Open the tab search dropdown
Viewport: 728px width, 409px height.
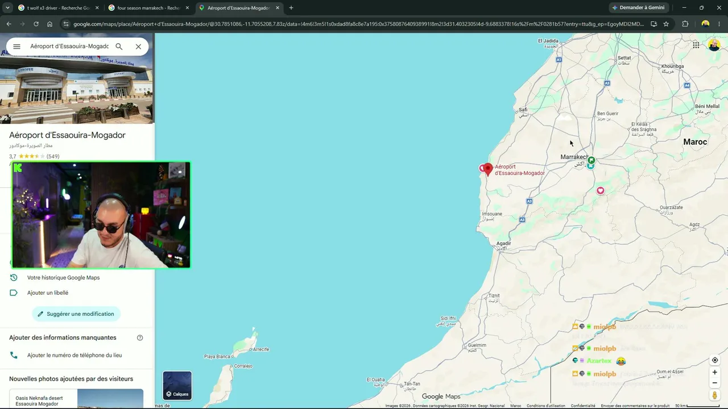coord(7,8)
